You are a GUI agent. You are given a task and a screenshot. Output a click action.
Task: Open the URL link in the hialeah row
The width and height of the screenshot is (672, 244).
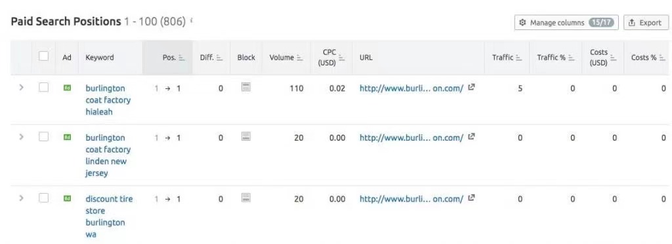tap(411, 88)
